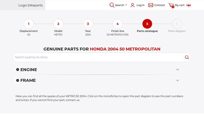This screenshot has height=115, width=204.
Task: Click the arrow bullet icon beside FRAME
Action: pos(18,80)
